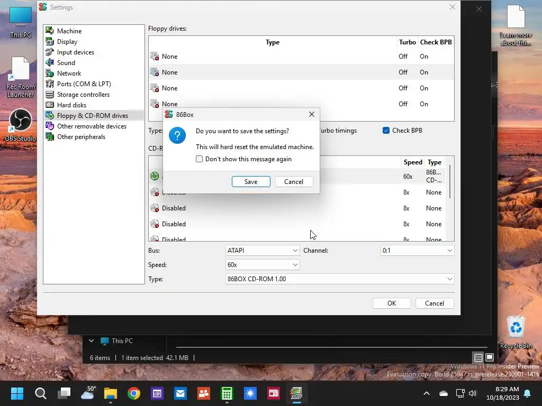Select the second floppy None row
The height and width of the screenshot is (406, 542).
(301, 72)
